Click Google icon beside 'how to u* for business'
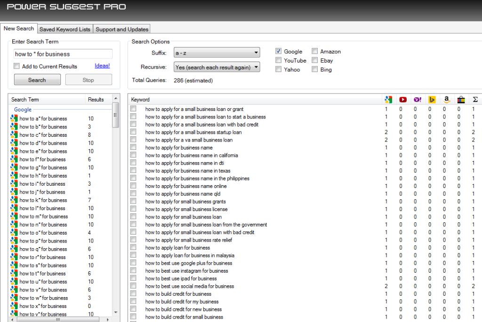482x322 pixels. [x=14, y=282]
